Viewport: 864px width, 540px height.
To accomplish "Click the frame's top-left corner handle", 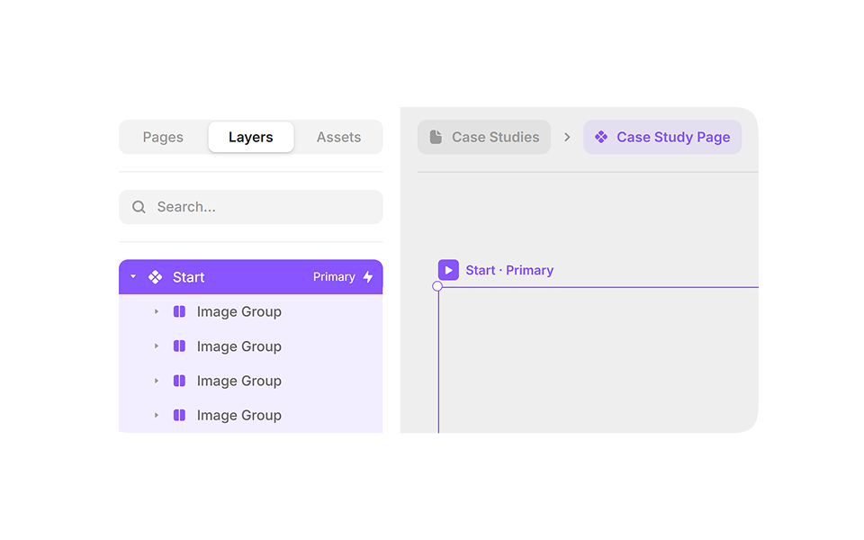I will (x=438, y=286).
